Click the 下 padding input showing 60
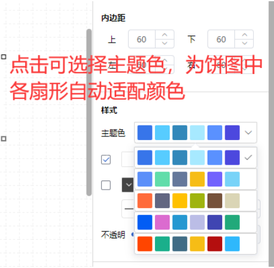The width and height of the screenshot is (274, 268). 222,39
